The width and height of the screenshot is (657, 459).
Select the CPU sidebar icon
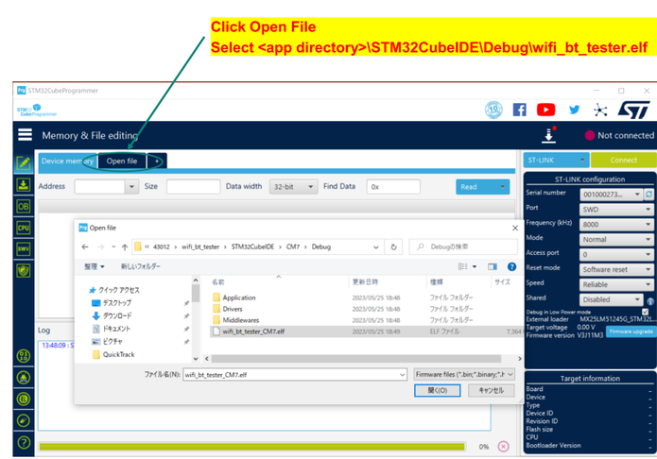pos(24,228)
